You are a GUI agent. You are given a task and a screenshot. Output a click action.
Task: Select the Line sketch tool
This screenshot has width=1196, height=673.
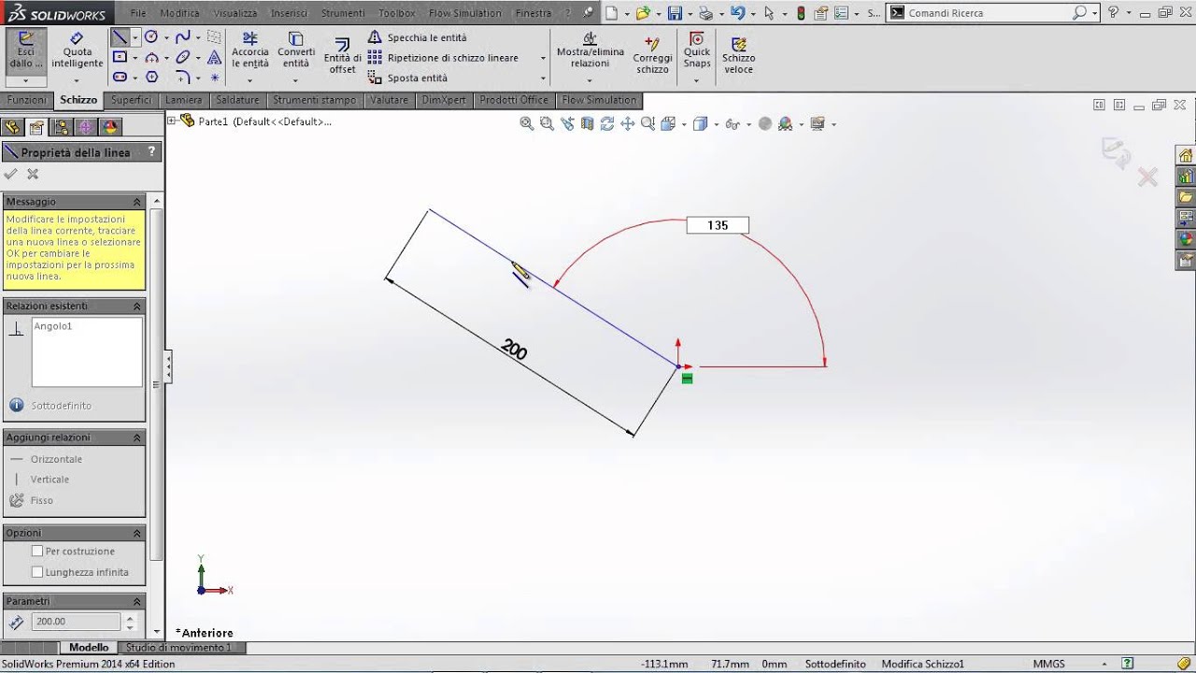tap(120, 37)
